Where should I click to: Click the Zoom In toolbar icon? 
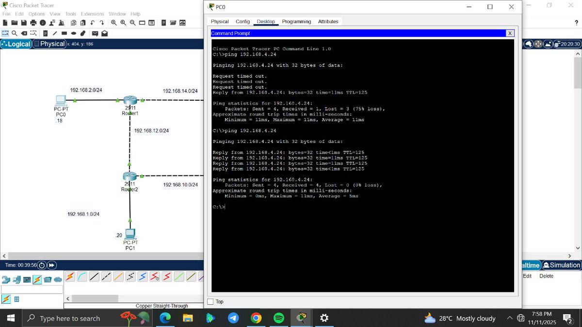(113, 22)
